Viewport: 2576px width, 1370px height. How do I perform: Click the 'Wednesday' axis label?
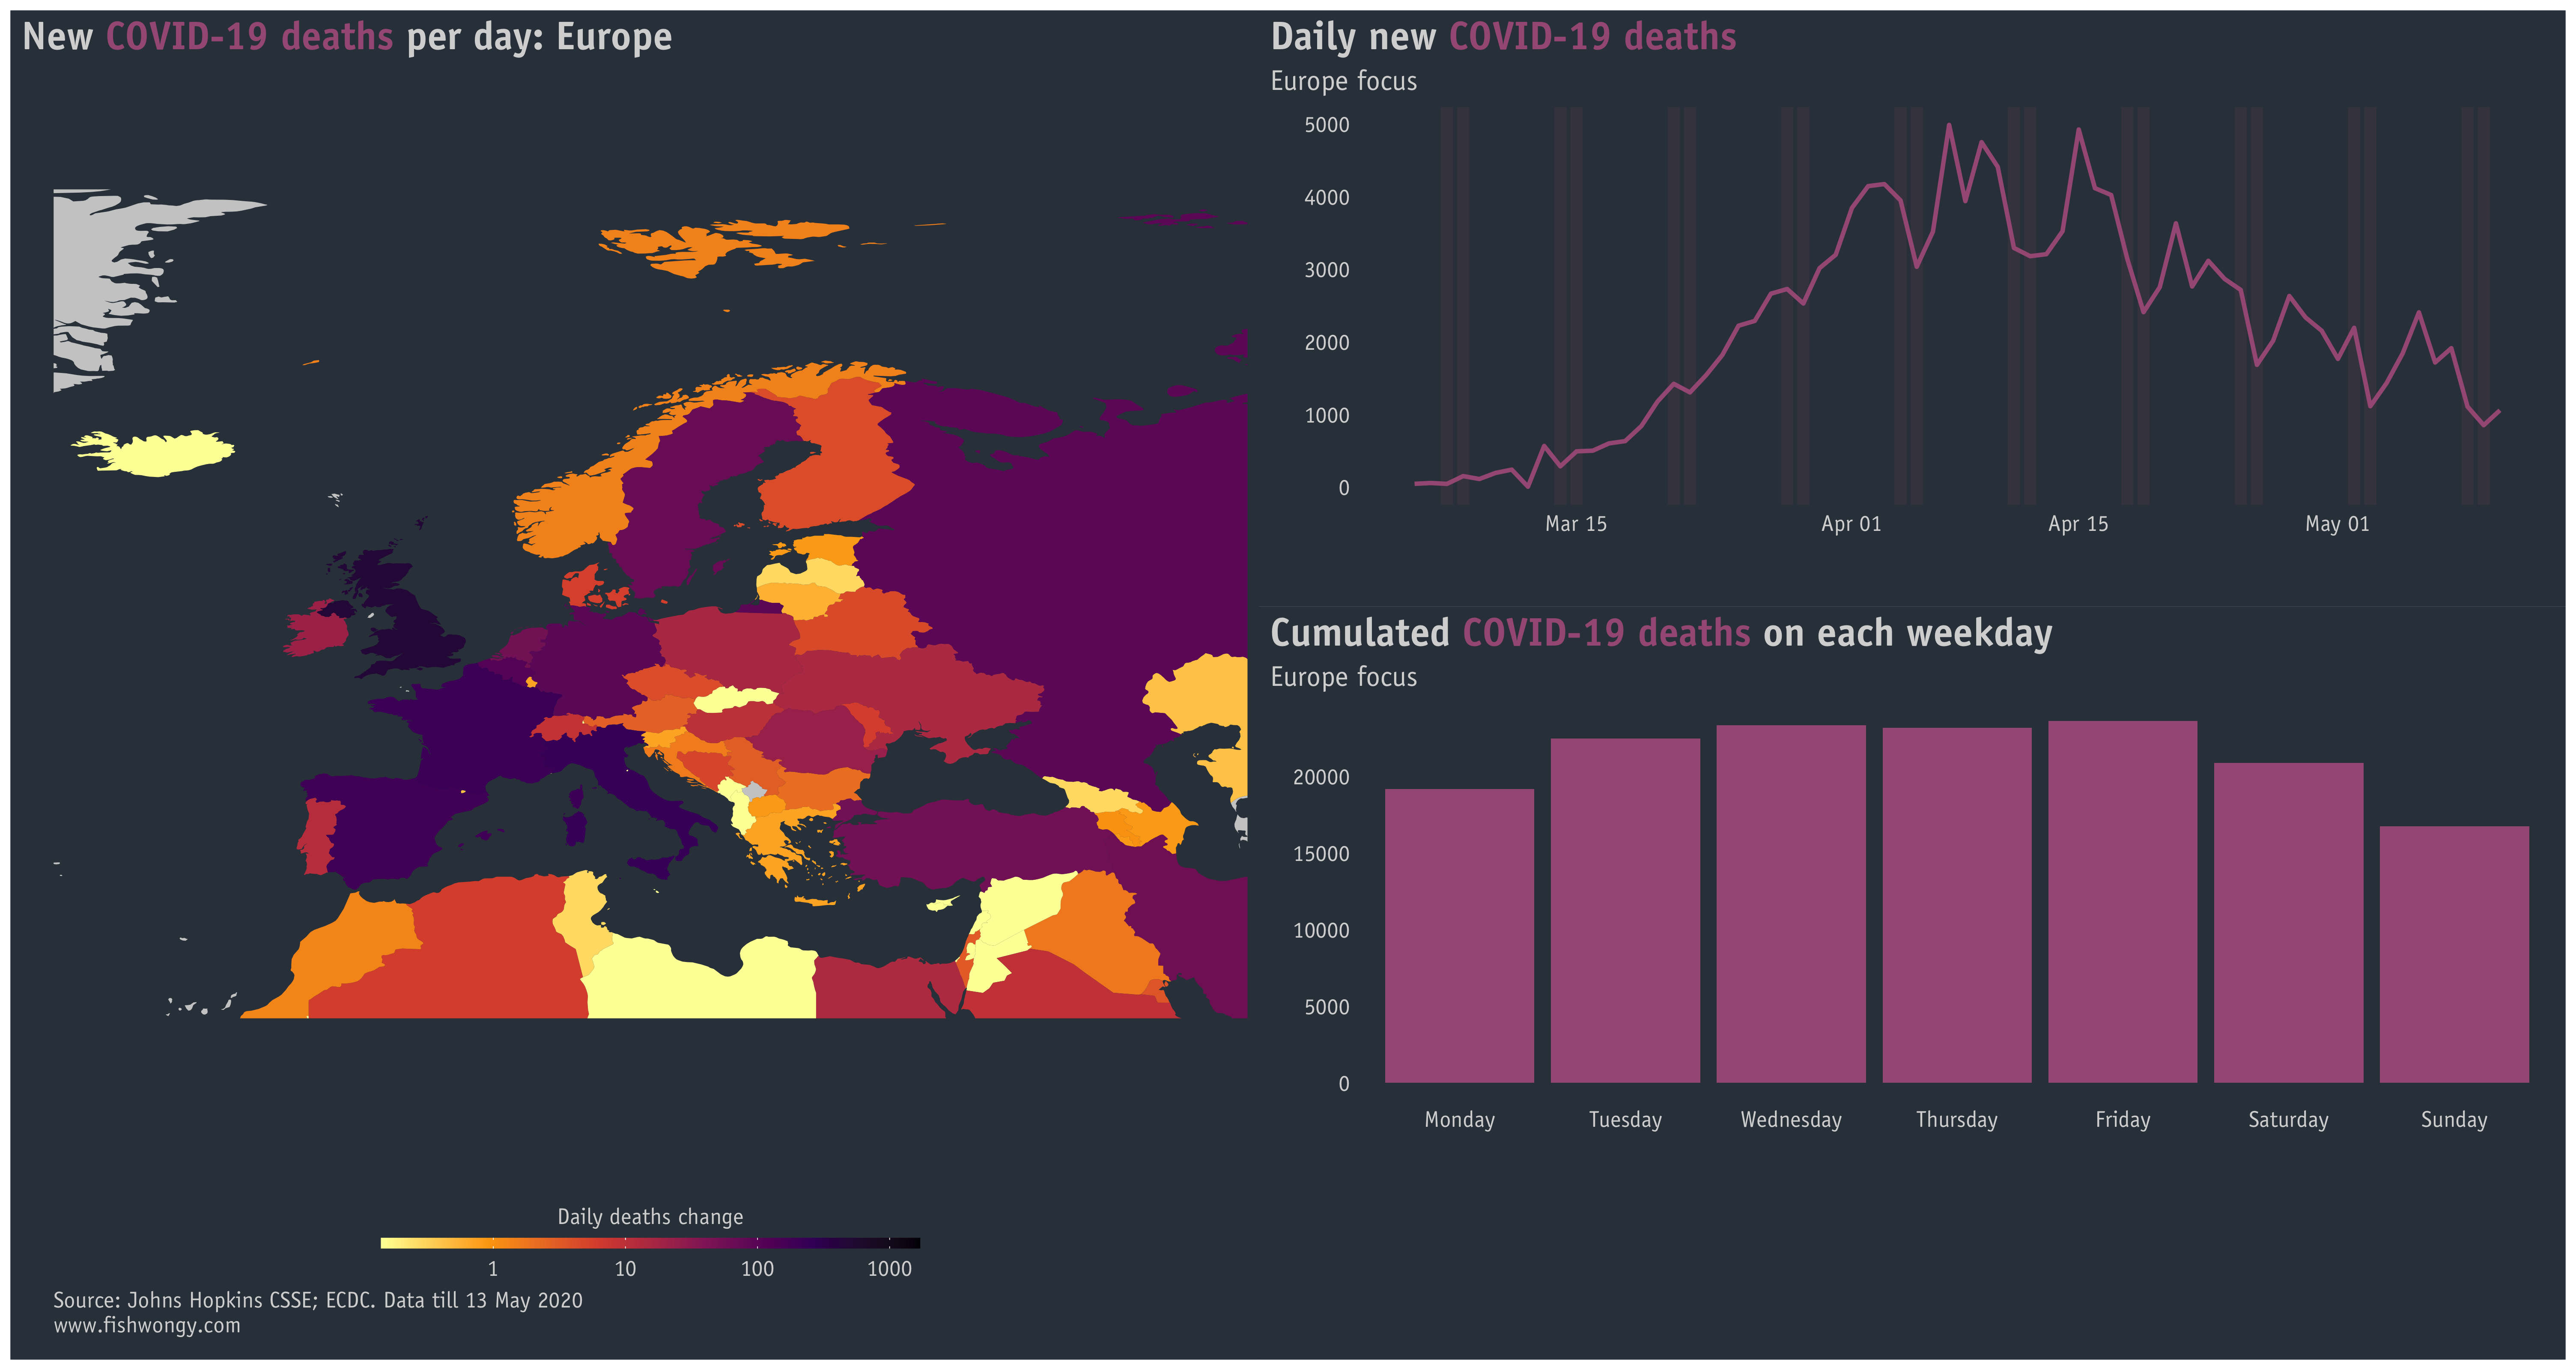pos(1791,1120)
